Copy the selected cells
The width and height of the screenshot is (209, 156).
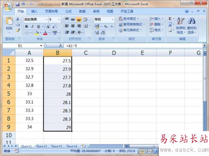pyautogui.click(x=18, y=25)
